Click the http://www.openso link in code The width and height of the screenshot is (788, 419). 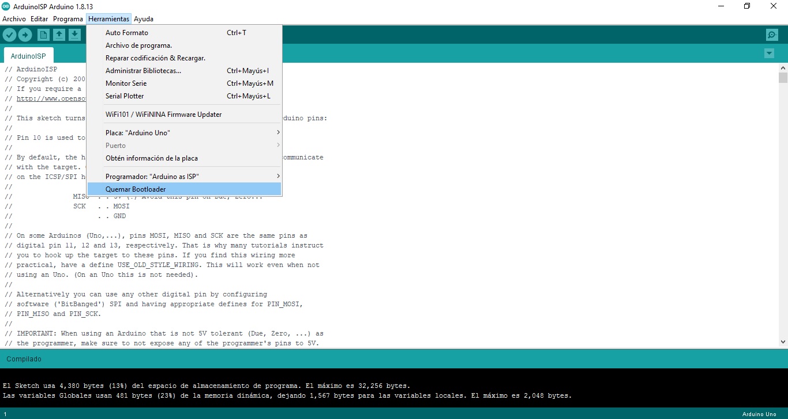(x=51, y=98)
